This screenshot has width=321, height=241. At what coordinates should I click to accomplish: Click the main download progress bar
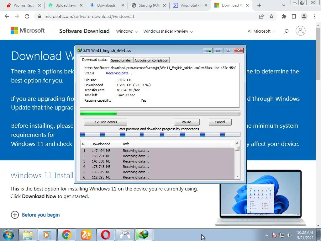(160, 113)
